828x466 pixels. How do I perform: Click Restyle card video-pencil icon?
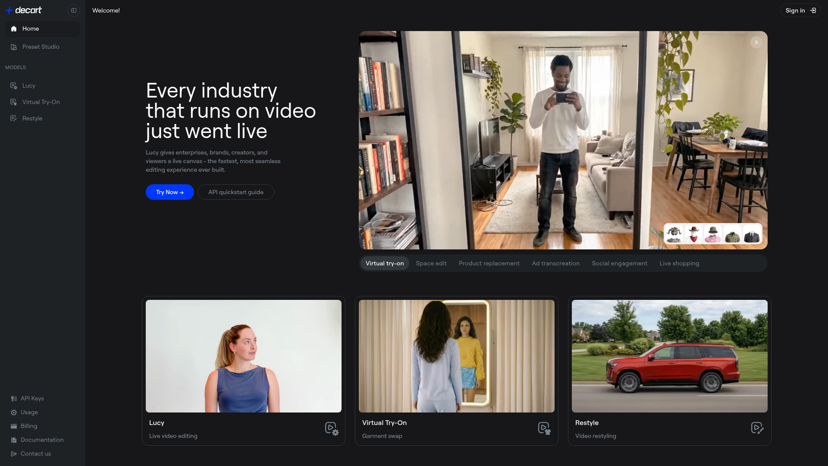757,428
